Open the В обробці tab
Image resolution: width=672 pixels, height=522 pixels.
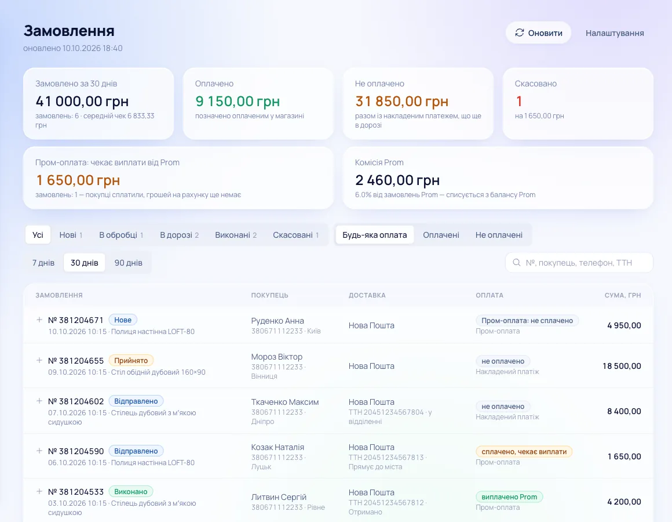pos(121,235)
